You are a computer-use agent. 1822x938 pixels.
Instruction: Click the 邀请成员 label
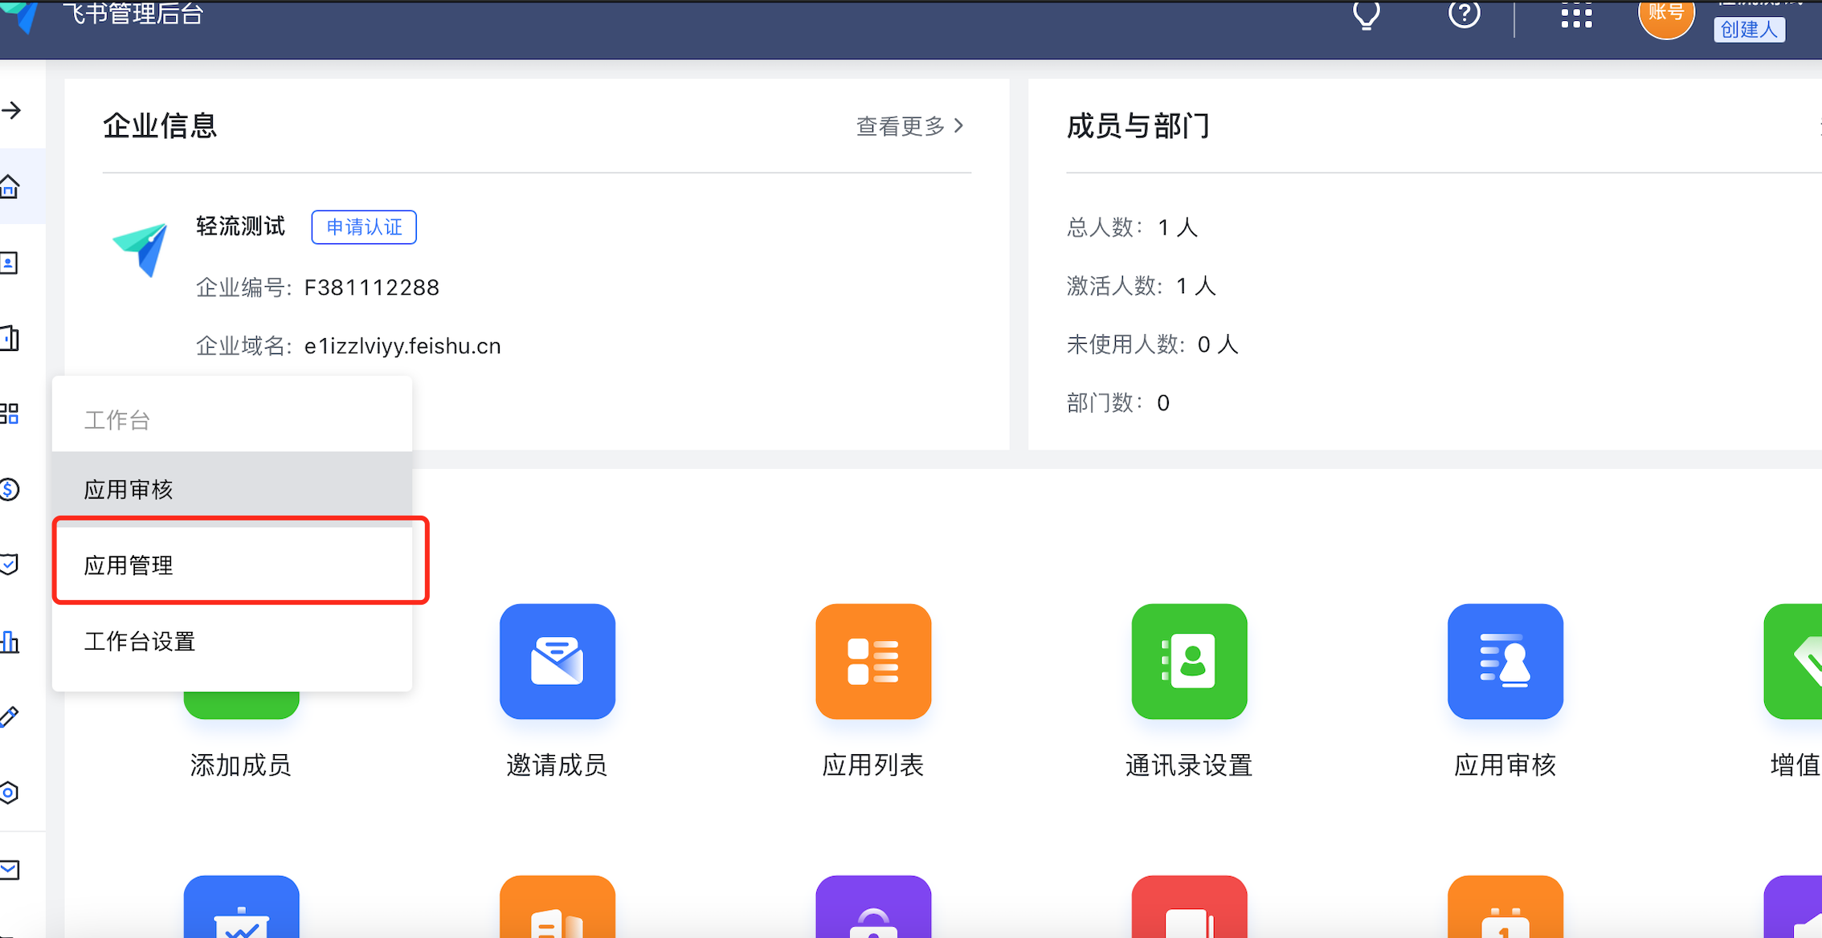(557, 765)
